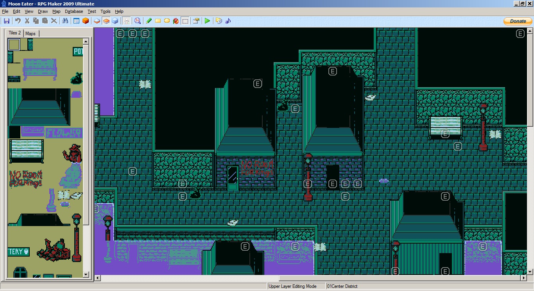Viewport: 534px width, 291px height.
Task: Open the Tools menu
Action: [105, 11]
